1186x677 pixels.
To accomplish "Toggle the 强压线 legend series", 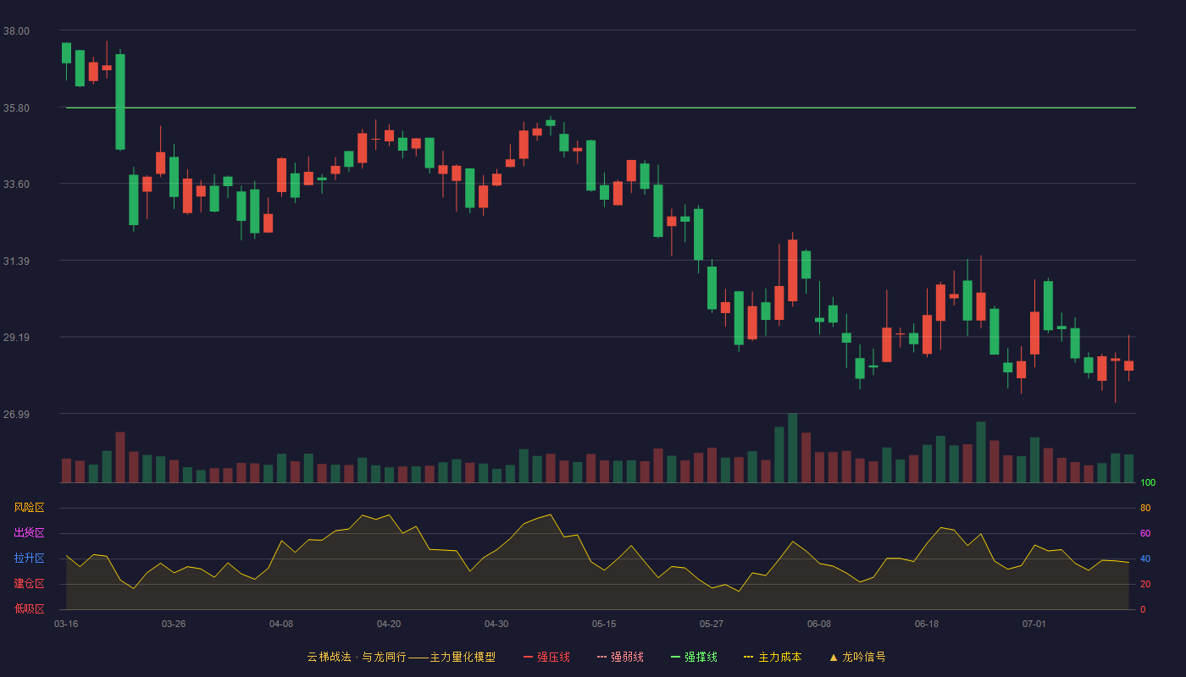I will click(x=546, y=657).
